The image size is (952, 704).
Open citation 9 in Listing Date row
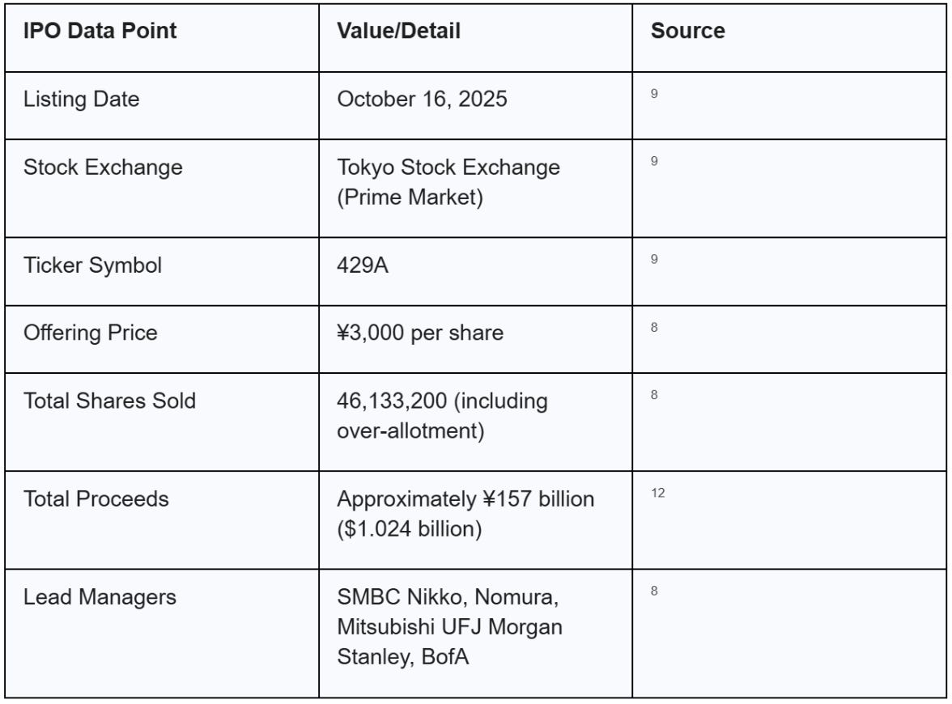[654, 94]
